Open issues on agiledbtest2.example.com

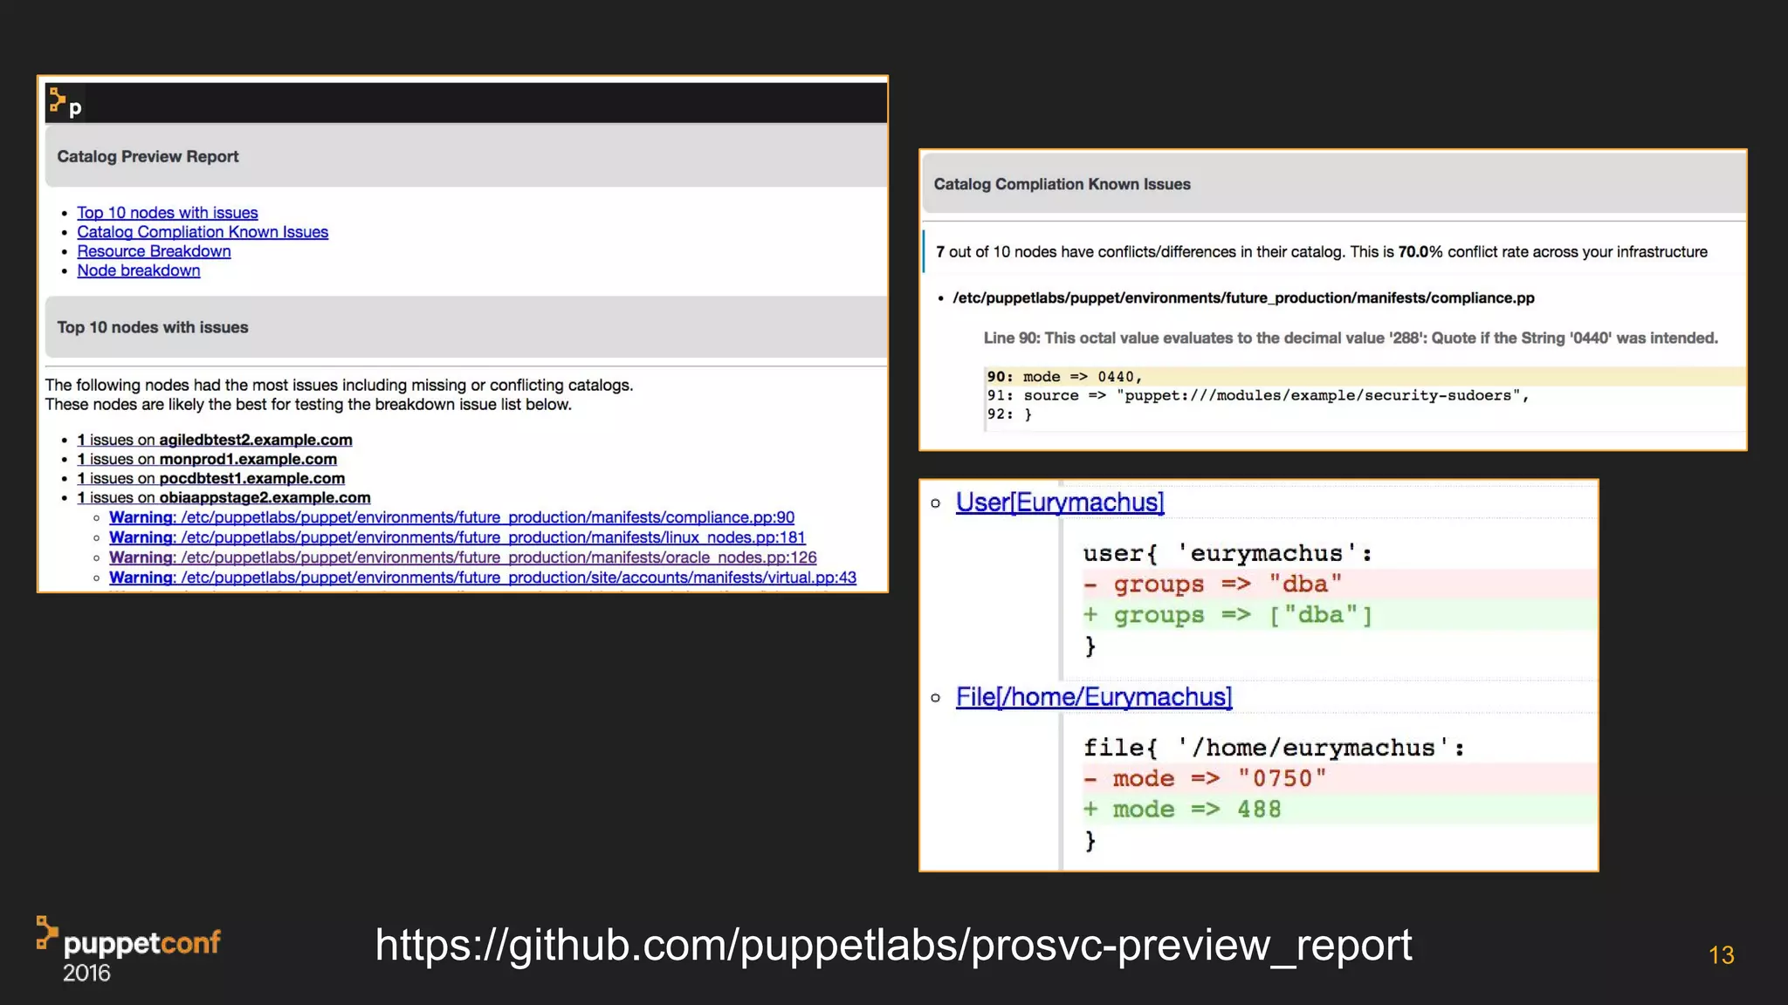215,440
